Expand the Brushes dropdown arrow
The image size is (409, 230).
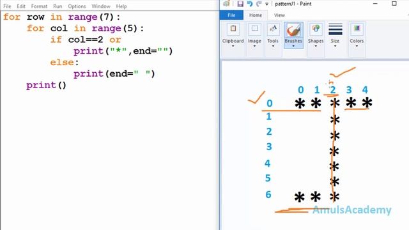coord(293,46)
